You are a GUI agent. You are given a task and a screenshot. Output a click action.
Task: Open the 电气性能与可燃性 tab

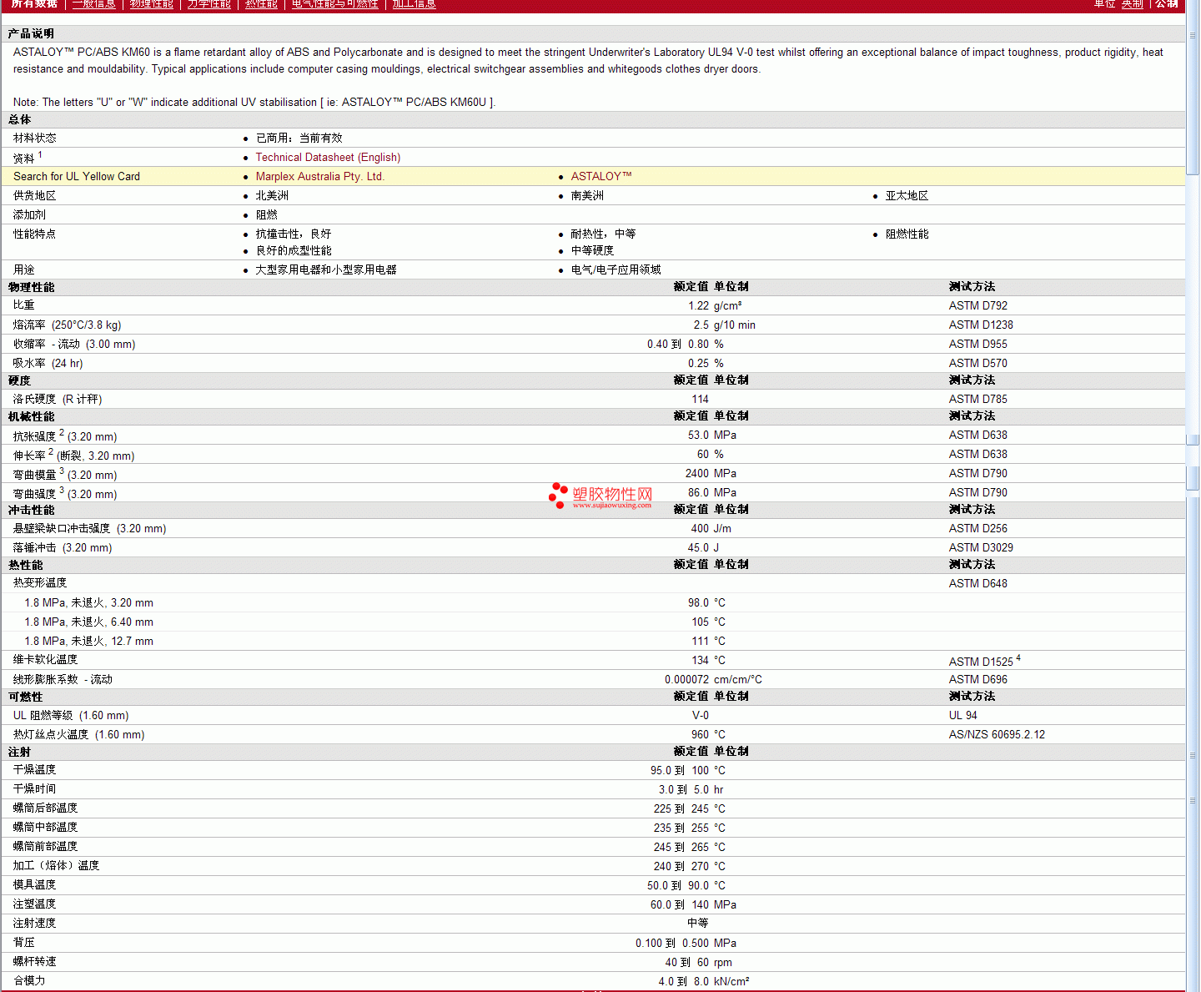pyautogui.click(x=334, y=4)
